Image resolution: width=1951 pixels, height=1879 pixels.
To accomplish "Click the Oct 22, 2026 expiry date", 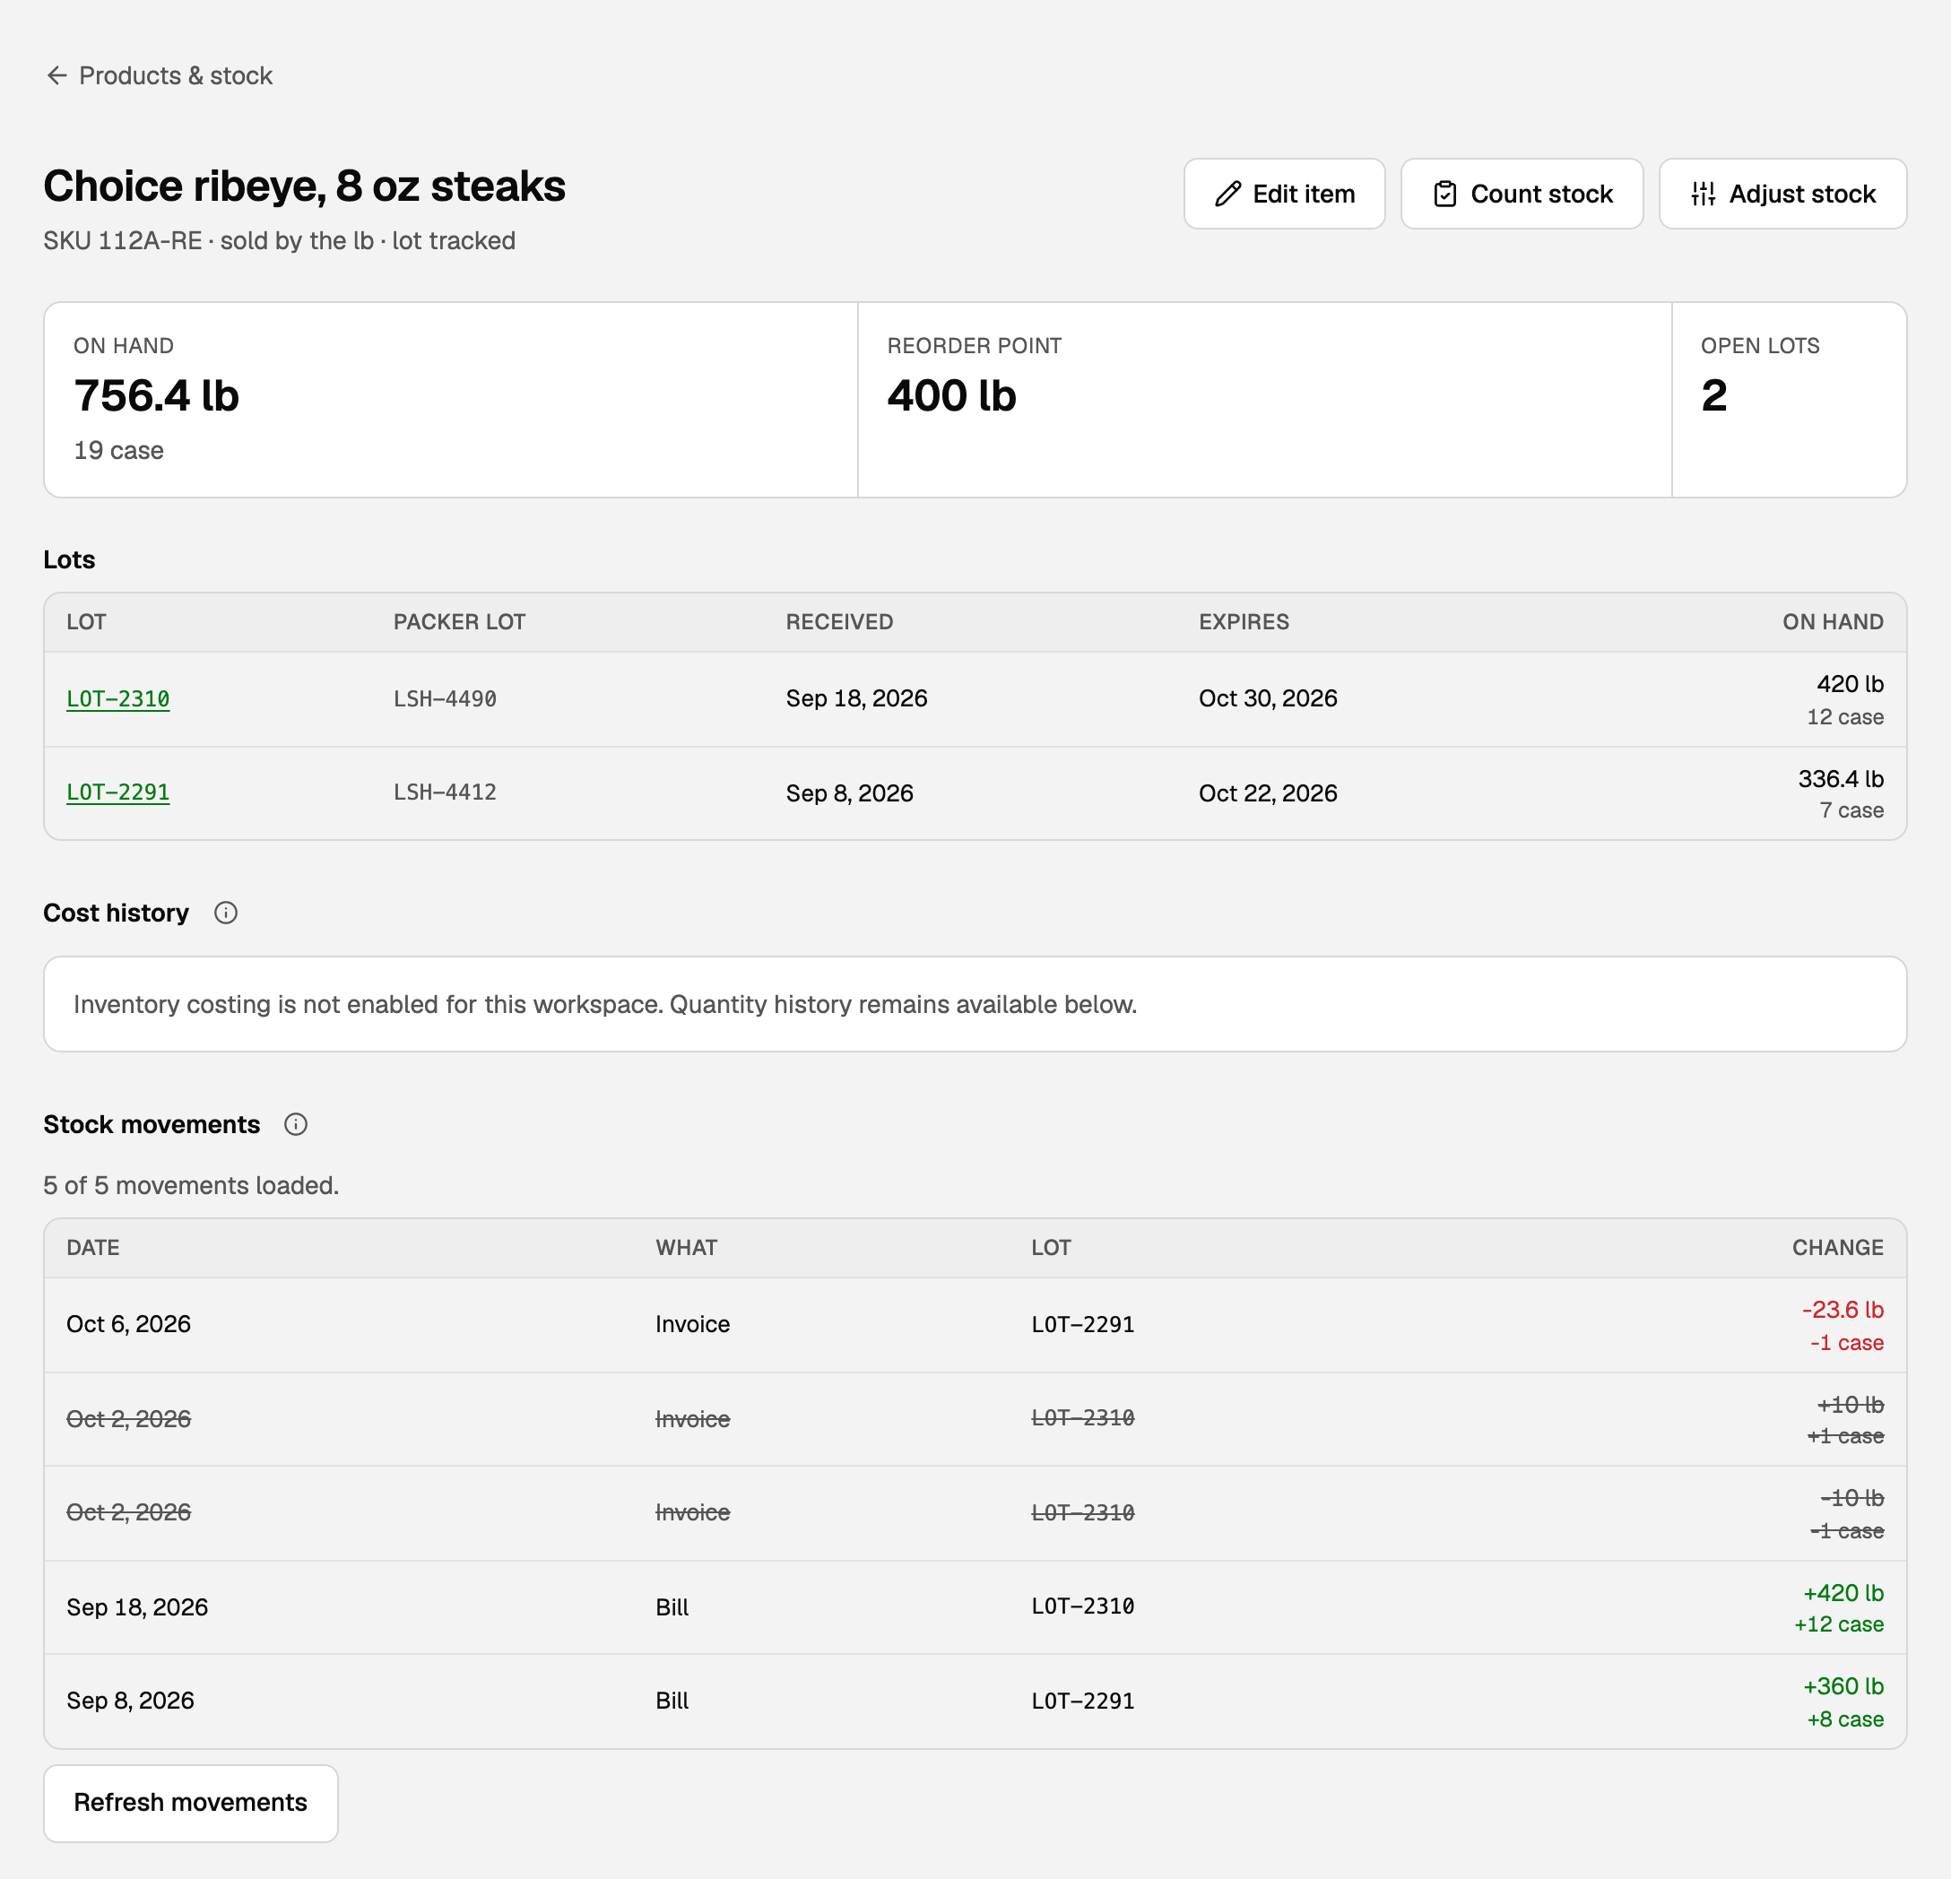I will pyautogui.click(x=1267, y=793).
